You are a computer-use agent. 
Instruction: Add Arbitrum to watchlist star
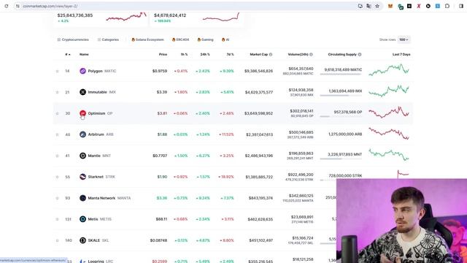pyautogui.click(x=57, y=134)
